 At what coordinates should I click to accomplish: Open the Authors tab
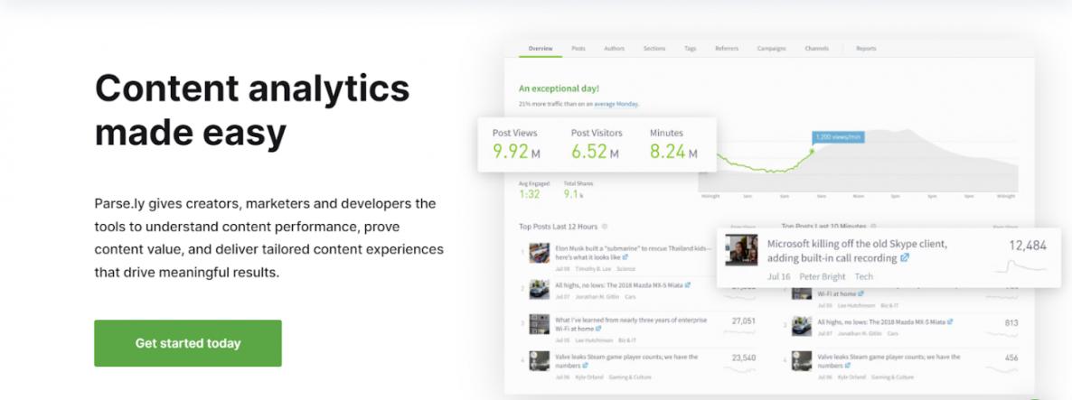pyautogui.click(x=614, y=49)
